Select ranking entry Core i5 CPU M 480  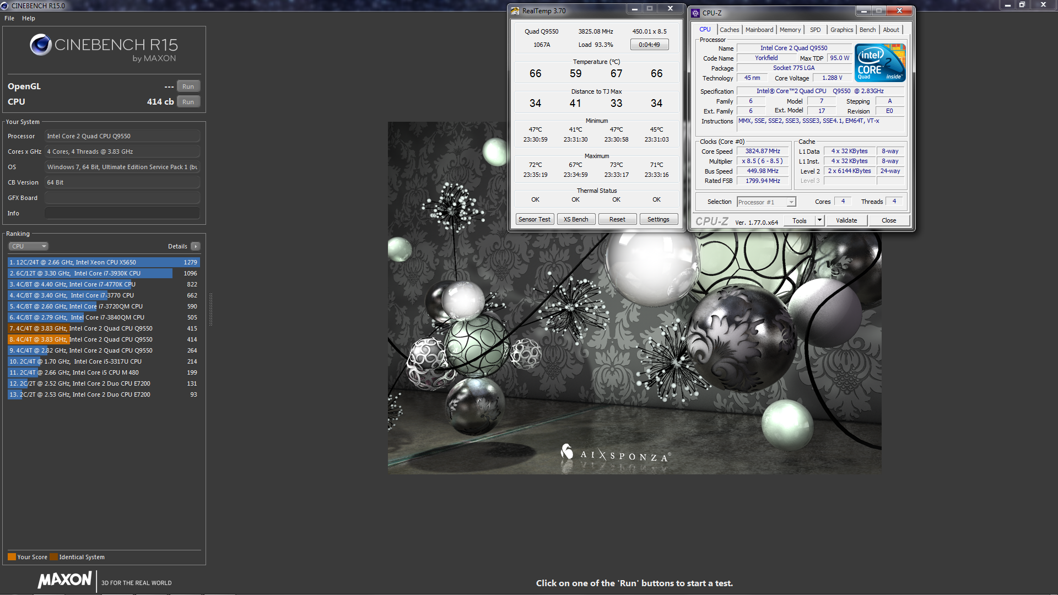[x=104, y=372]
